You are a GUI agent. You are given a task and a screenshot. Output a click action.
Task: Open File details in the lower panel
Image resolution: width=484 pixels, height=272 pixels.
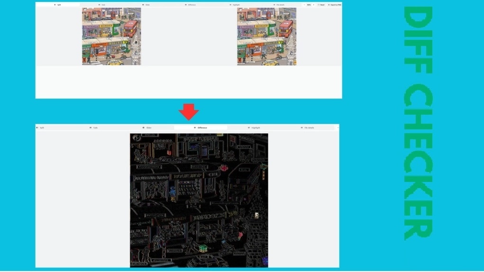click(308, 128)
